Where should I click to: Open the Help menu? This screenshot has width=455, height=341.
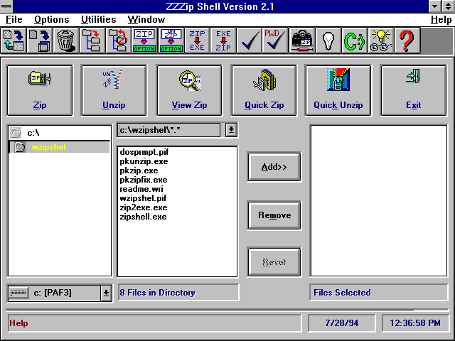(441, 20)
